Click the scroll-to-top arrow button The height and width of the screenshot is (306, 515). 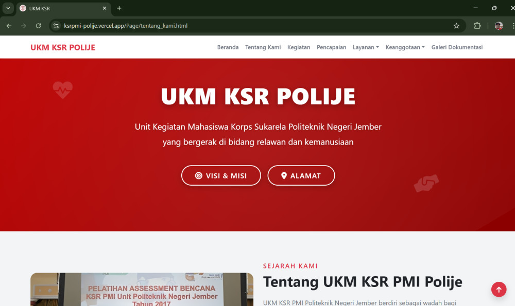498,290
